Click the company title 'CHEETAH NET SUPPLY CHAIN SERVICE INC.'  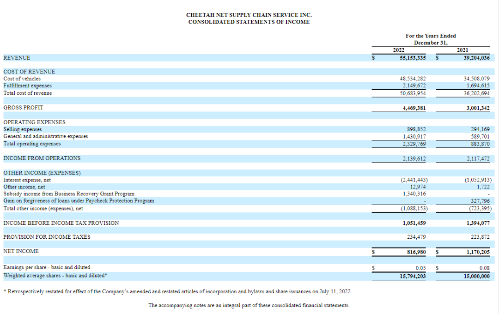coord(249,15)
